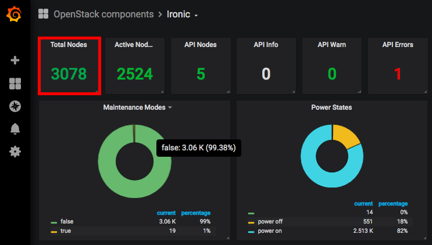Select the API Info panel title
This screenshot has width=432, height=245.
click(x=266, y=45)
